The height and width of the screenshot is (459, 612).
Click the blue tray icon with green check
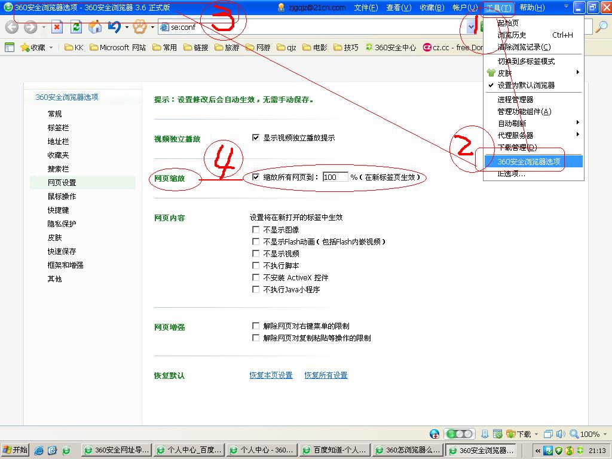549,451
